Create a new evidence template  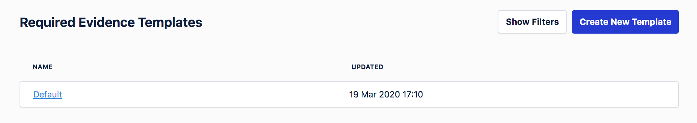(x=625, y=22)
